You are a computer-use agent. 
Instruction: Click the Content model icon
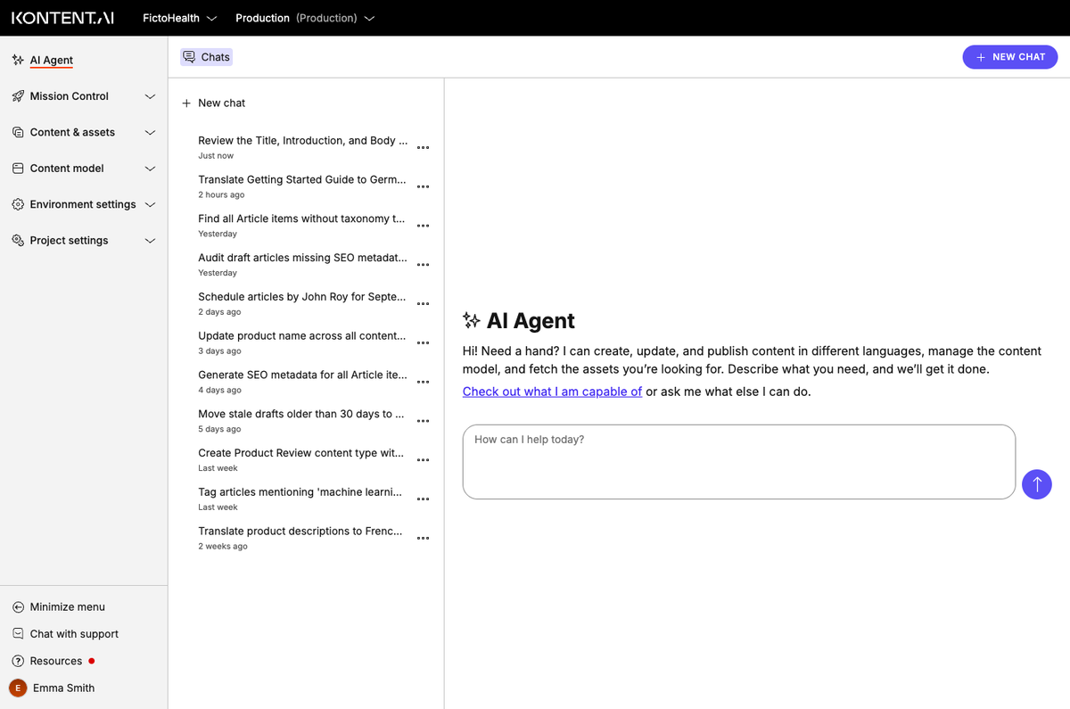pos(18,168)
